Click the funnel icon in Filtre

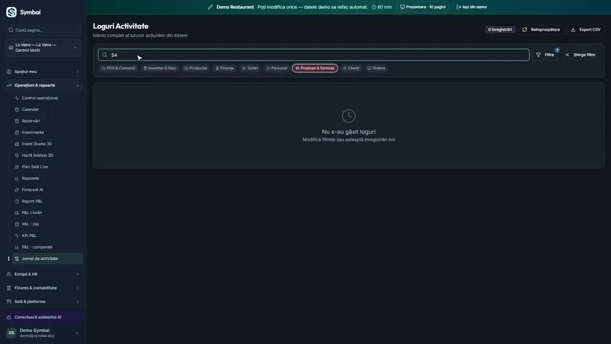538,55
